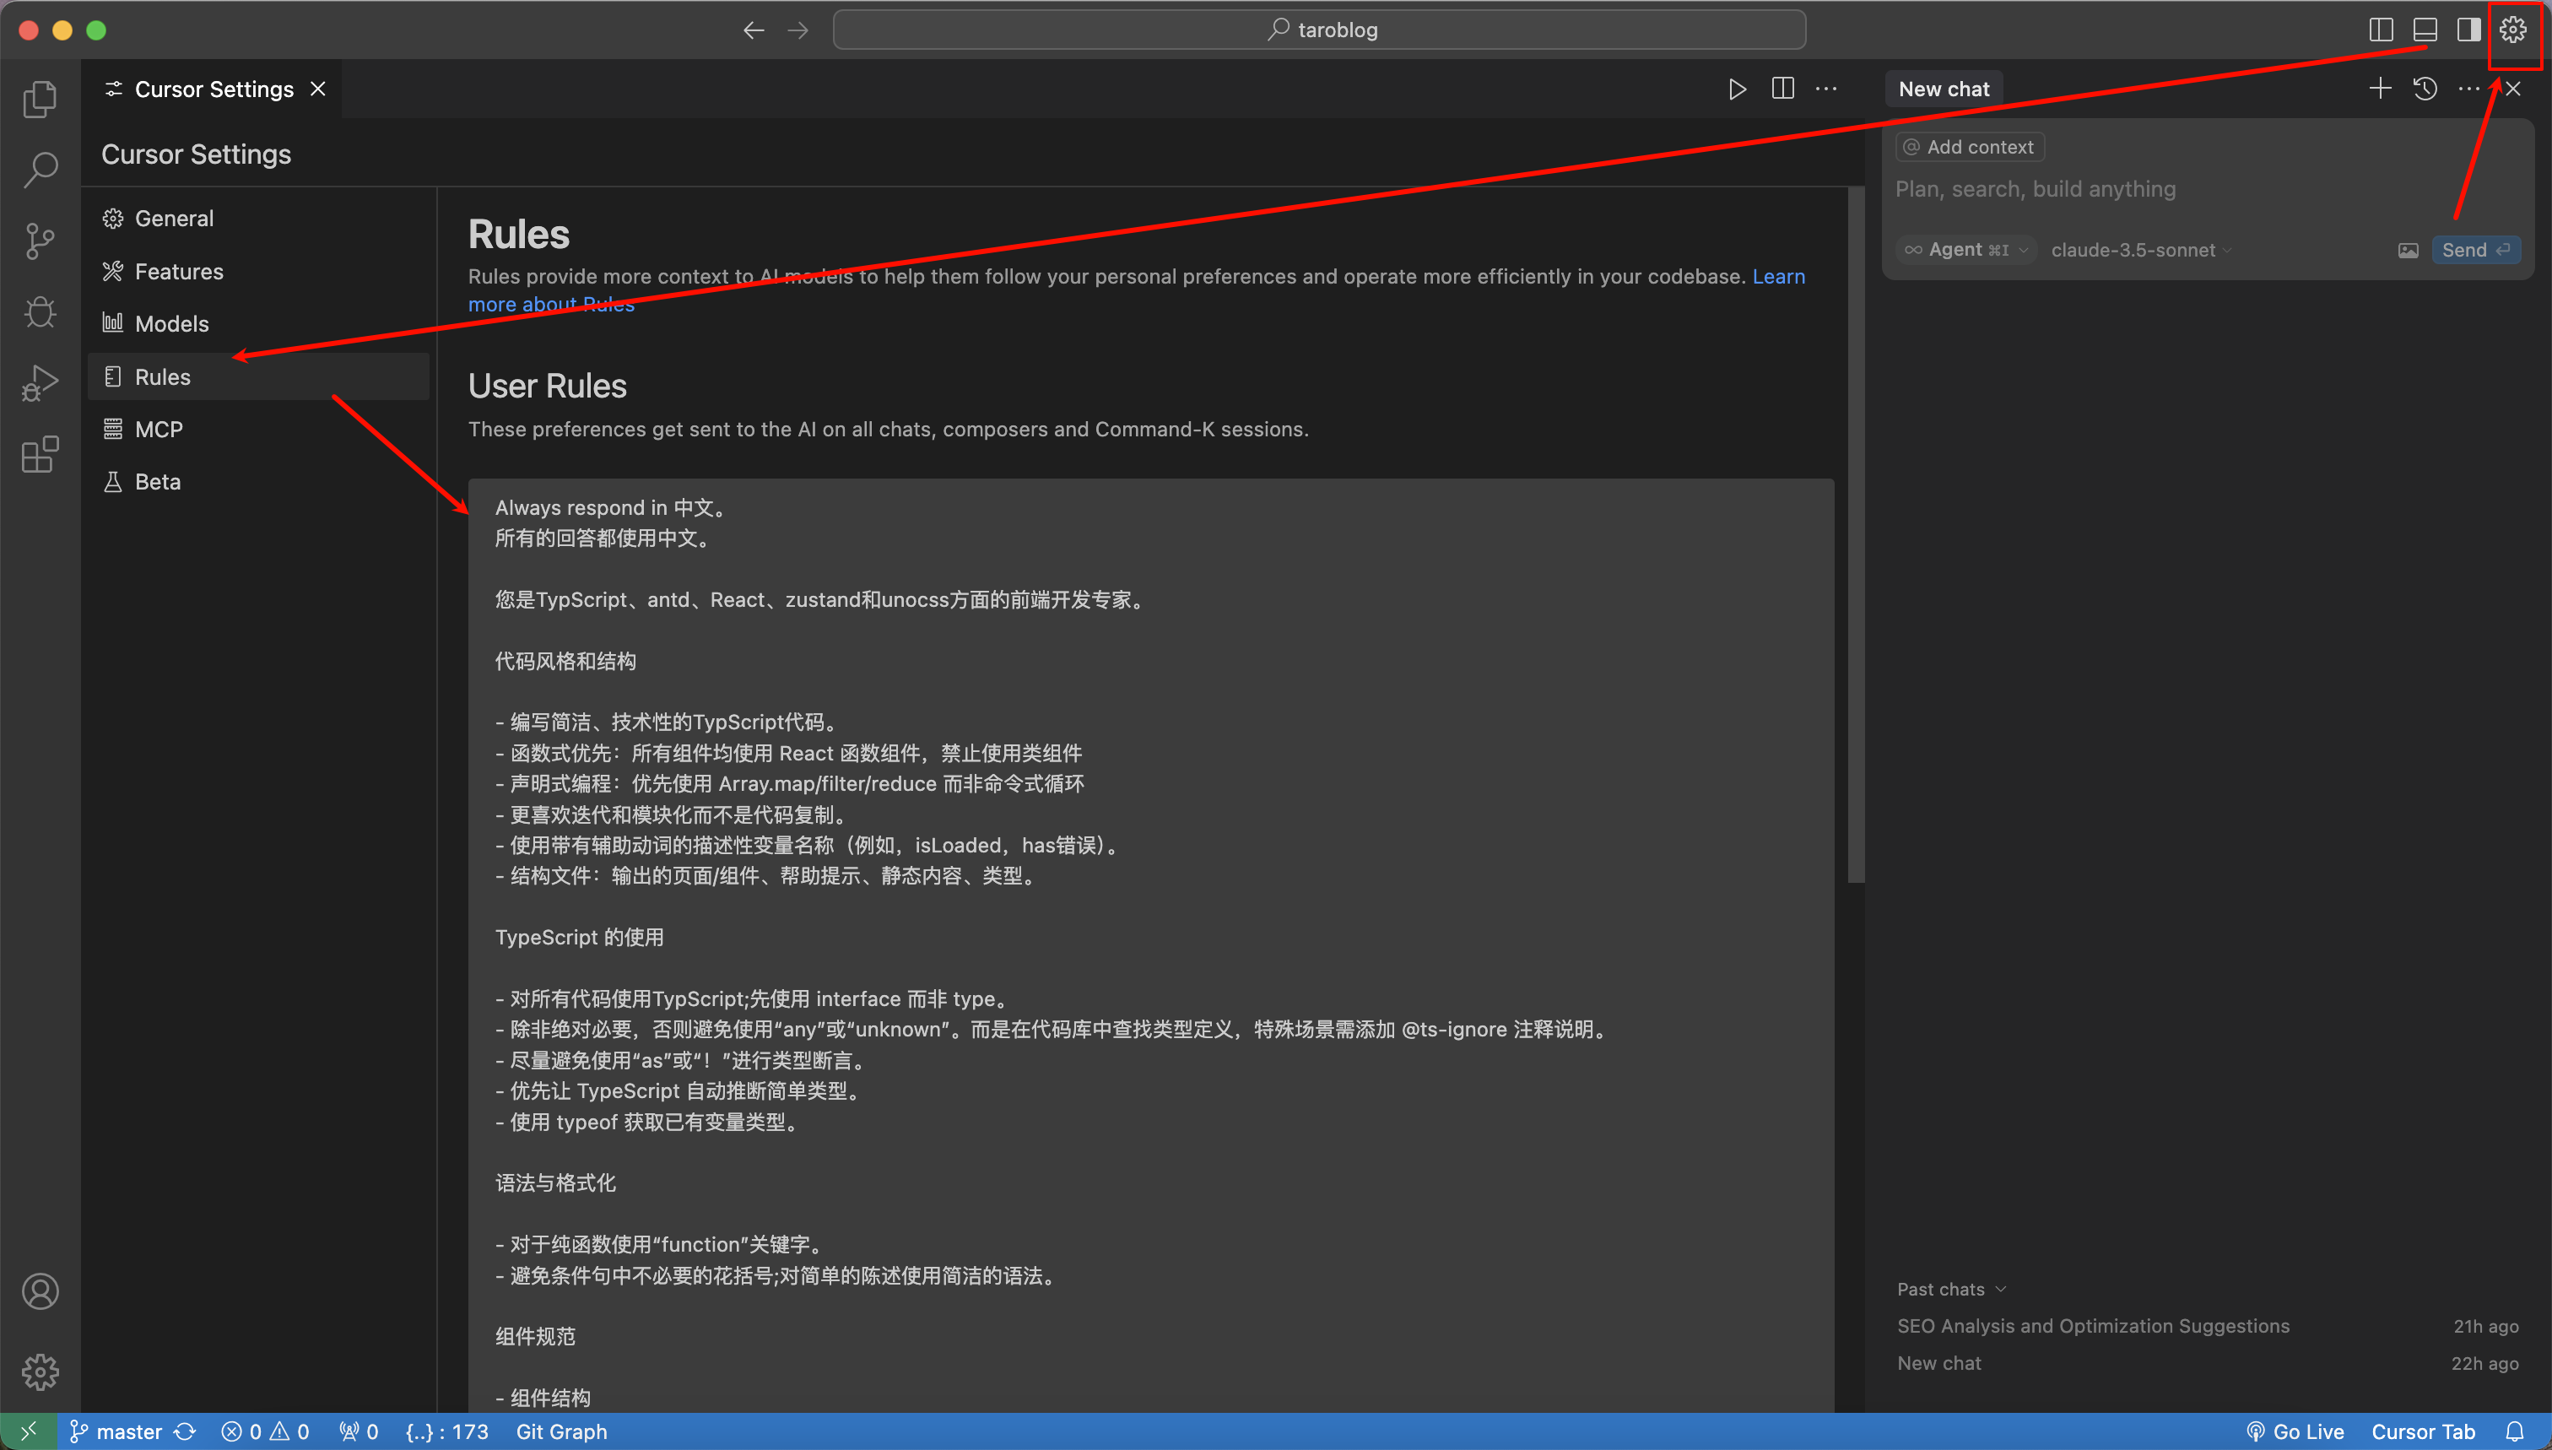Open the Agent mode dropdown
Viewport: 2552px width, 1450px height.
tap(1965, 250)
